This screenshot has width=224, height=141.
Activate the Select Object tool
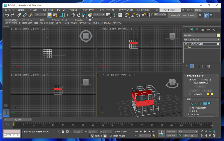point(50,15)
